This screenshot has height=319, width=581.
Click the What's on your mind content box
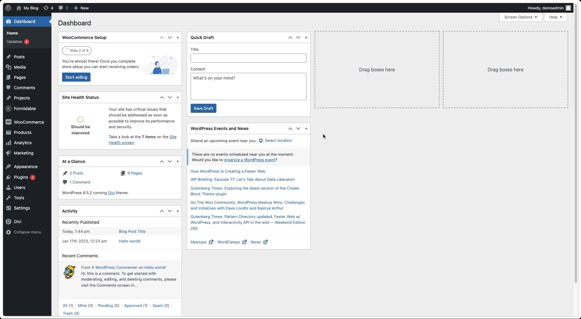click(x=248, y=86)
